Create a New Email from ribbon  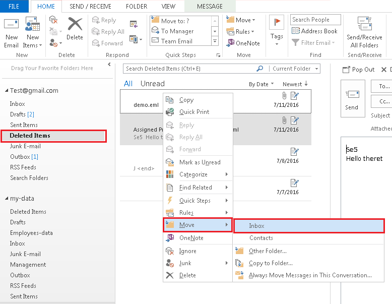coord(11,33)
